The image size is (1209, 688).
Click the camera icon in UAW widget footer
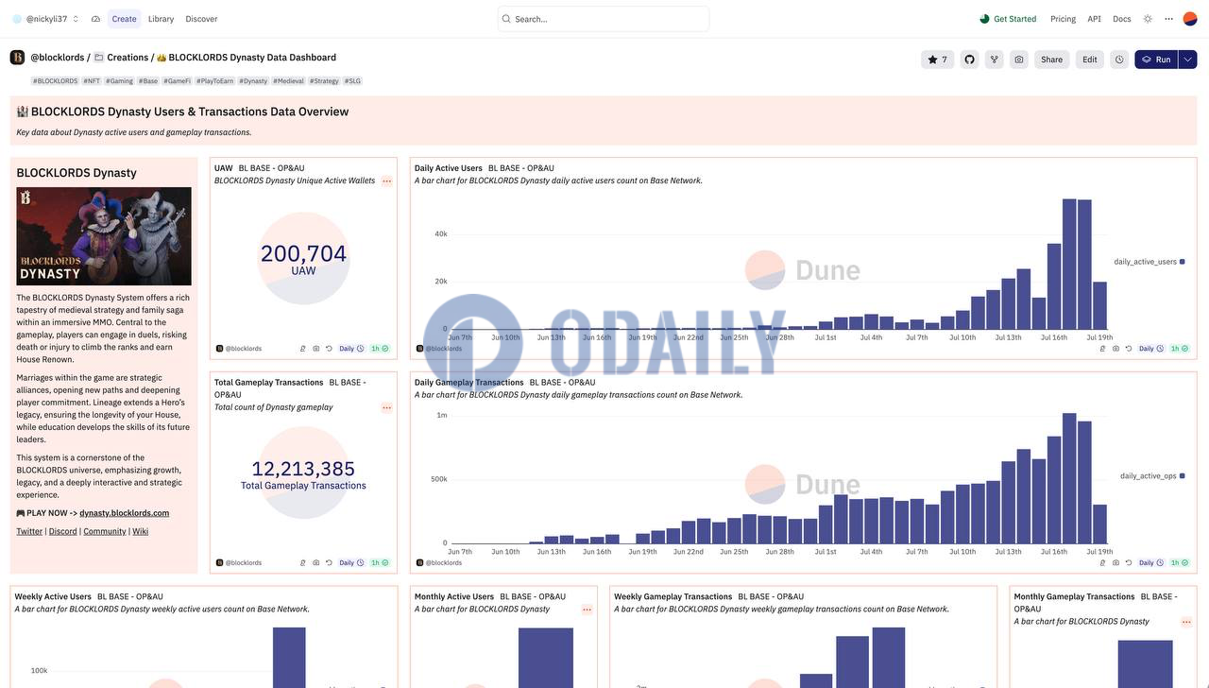[x=316, y=349]
